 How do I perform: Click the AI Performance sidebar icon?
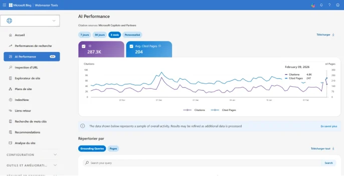point(11,56)
